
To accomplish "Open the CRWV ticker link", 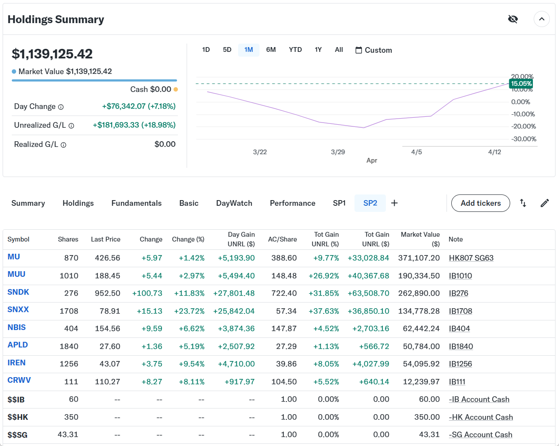I will point(19,380).
